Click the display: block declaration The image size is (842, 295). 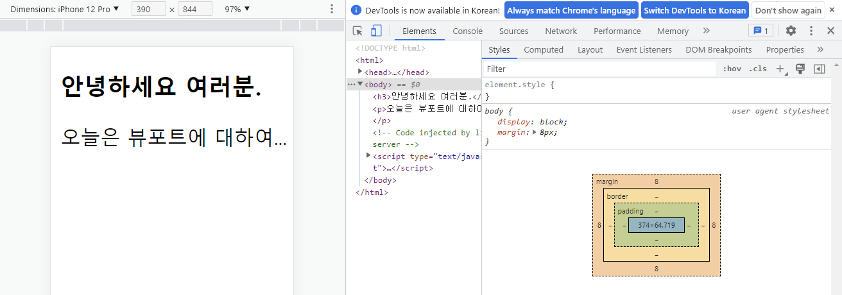[x=533, y=122]
